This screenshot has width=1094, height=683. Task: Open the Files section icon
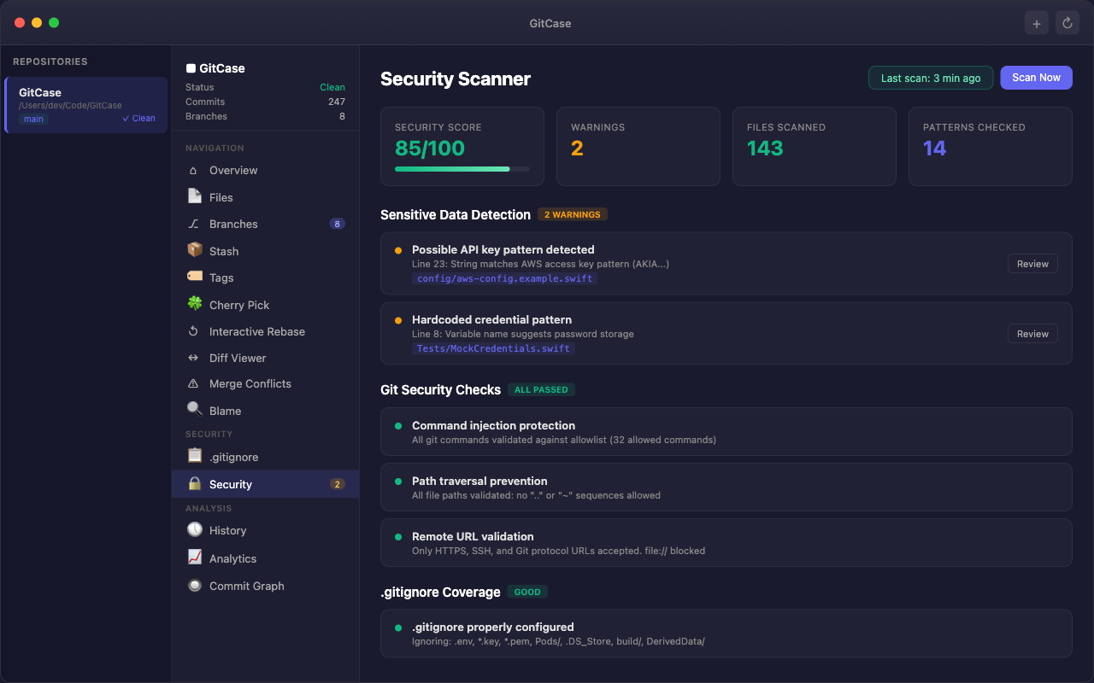point(195,196)
